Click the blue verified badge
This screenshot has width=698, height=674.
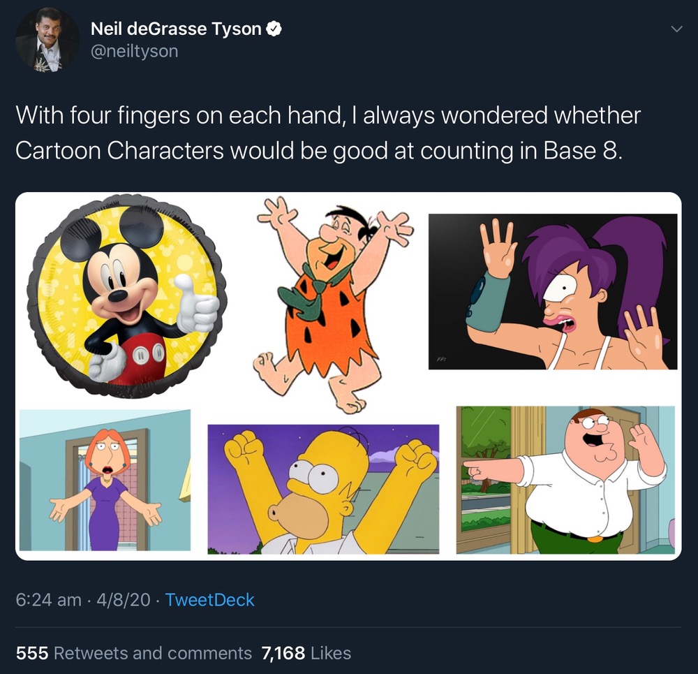(276, 29)
